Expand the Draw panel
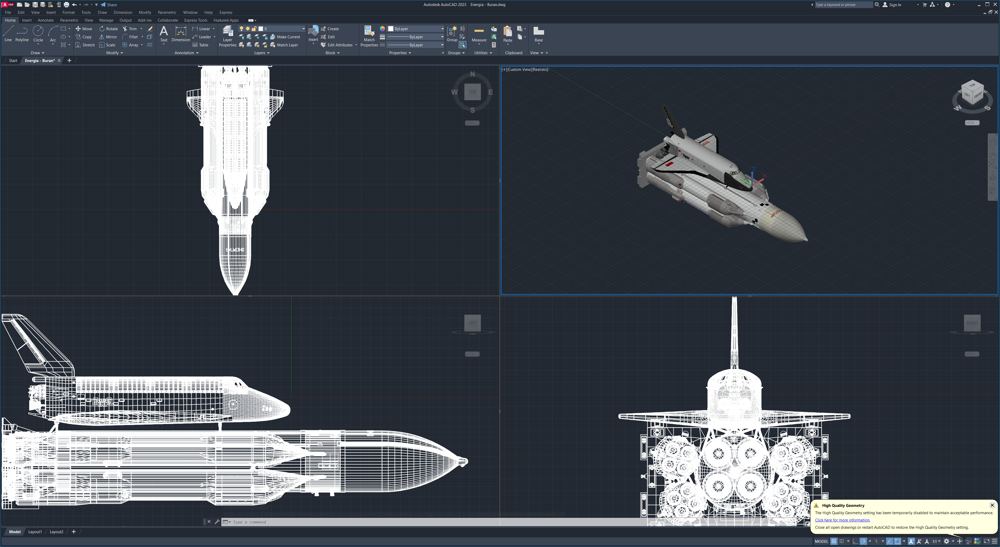 pos(37,53)
